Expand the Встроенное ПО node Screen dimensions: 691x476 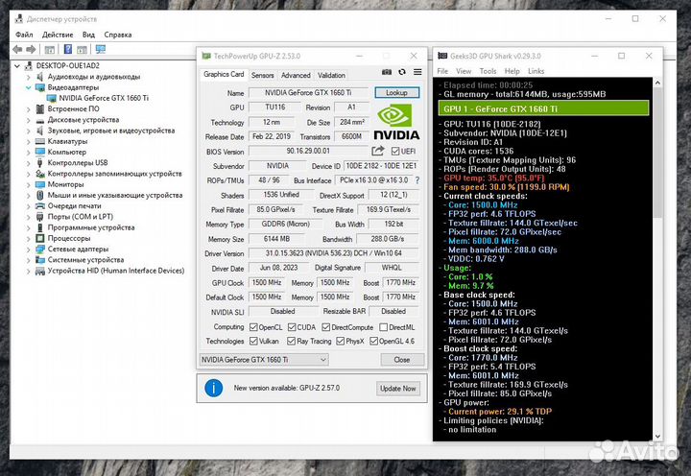pyautogui.click(x=28, y=108)
